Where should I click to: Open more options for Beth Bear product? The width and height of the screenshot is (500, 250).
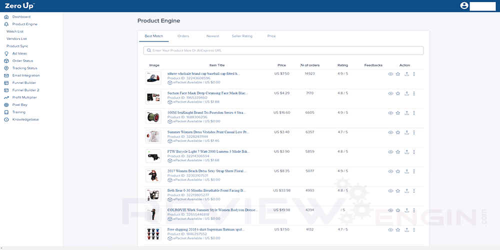tap(414, 190)
